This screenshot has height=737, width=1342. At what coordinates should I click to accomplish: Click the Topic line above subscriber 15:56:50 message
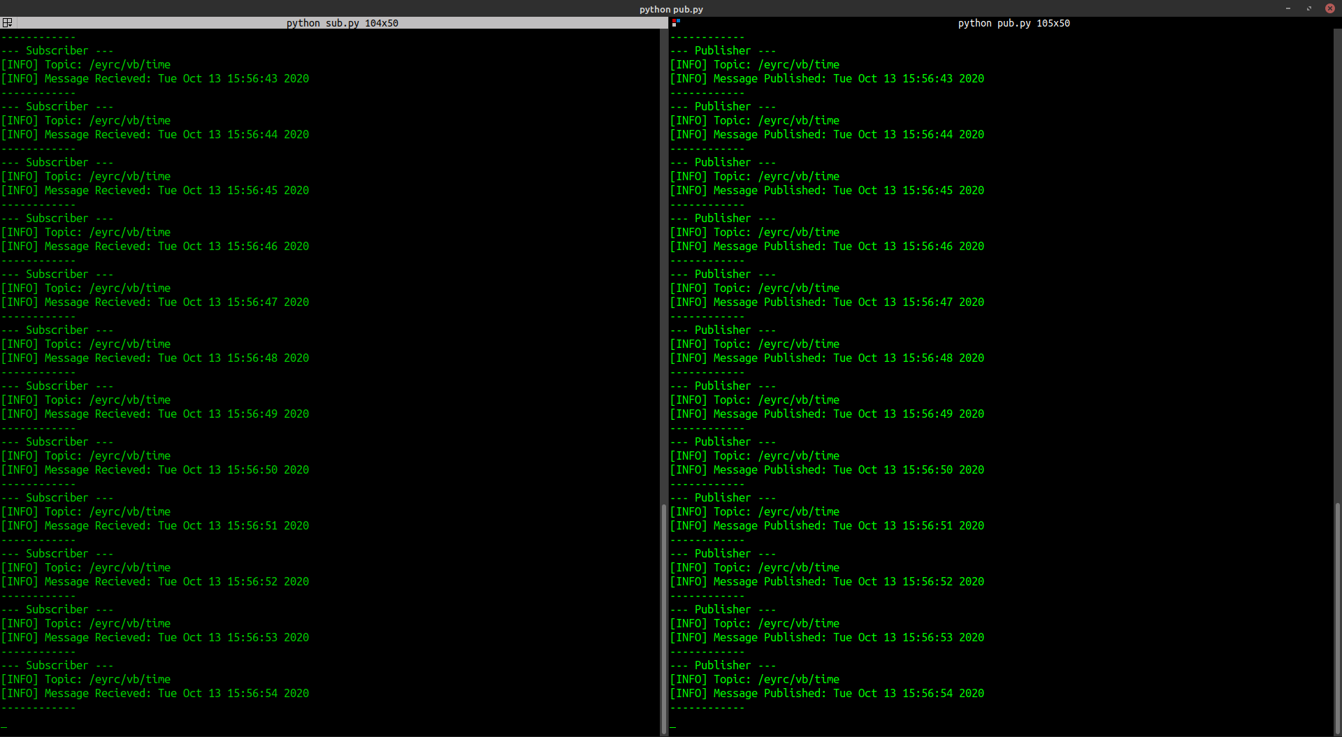(x=86, y=456)
